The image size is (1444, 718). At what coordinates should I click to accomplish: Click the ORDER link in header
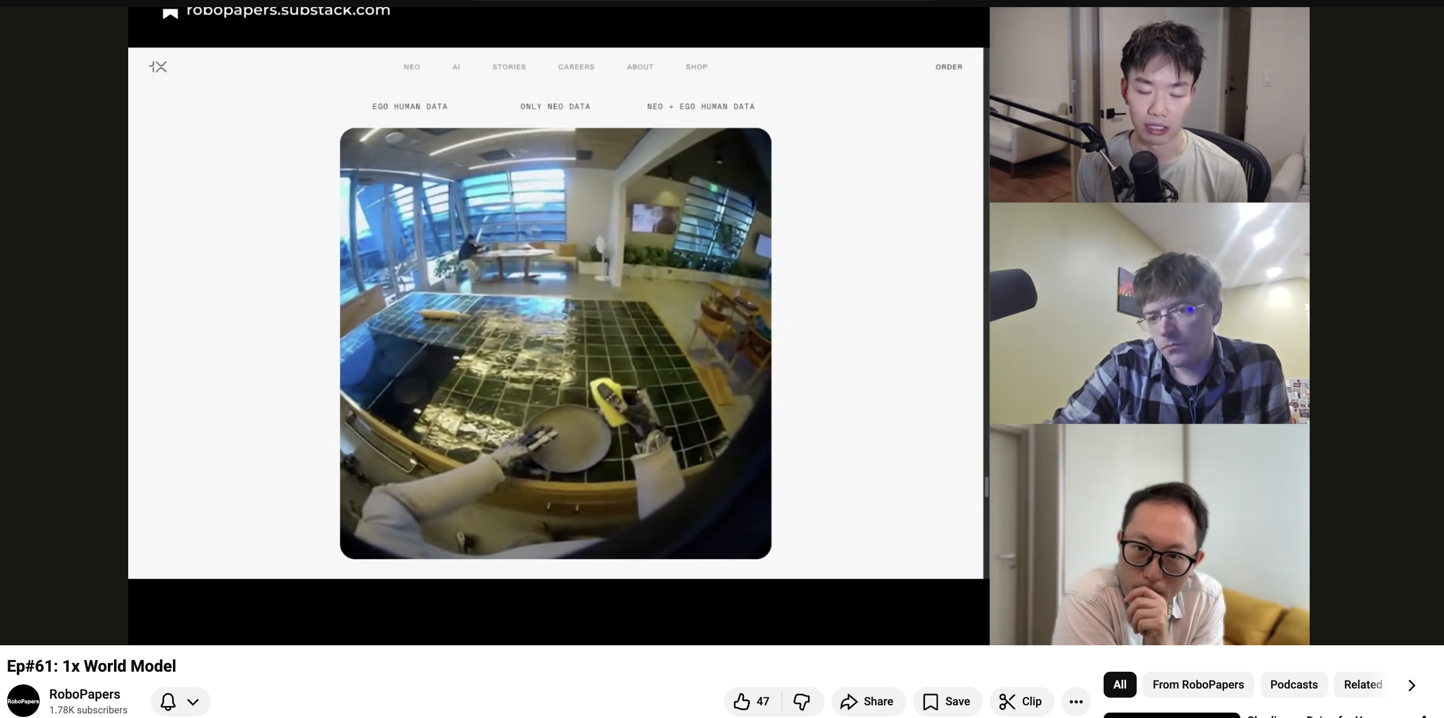[x=948, y=67]
